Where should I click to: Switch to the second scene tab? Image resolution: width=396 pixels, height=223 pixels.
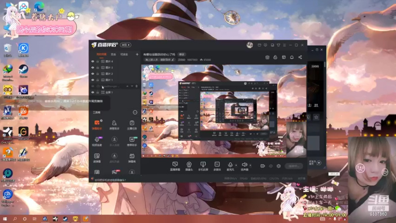click(x=113, y=55)
